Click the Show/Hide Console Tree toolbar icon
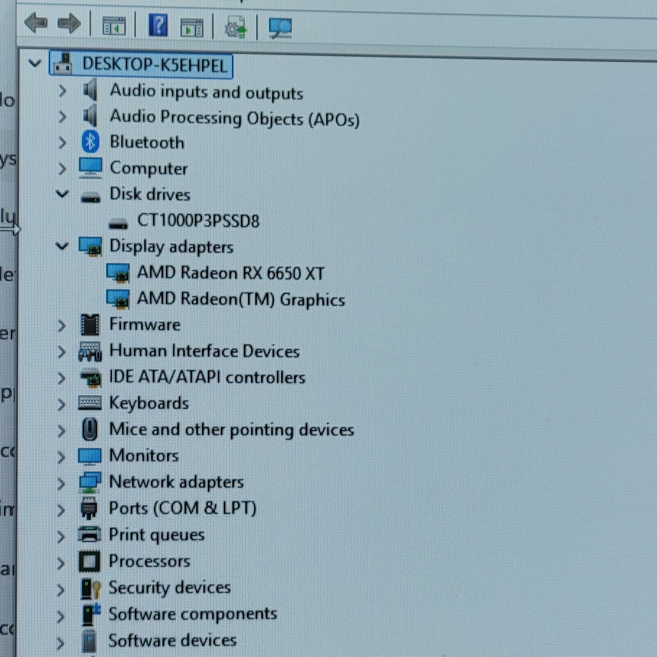 pyautogui.click(x=114, y=26)
